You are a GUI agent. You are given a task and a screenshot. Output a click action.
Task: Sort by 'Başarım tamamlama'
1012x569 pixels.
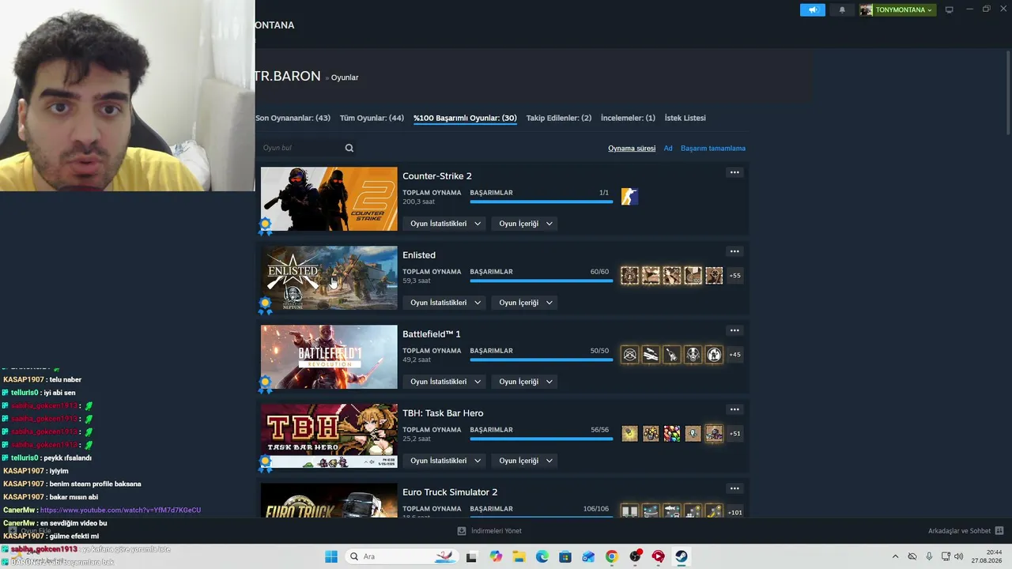[x=713, y=148]
